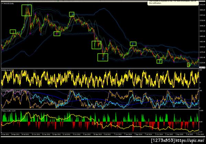
Task: Click the 10 Apr 2013 date label
Action: coord(98,134)
